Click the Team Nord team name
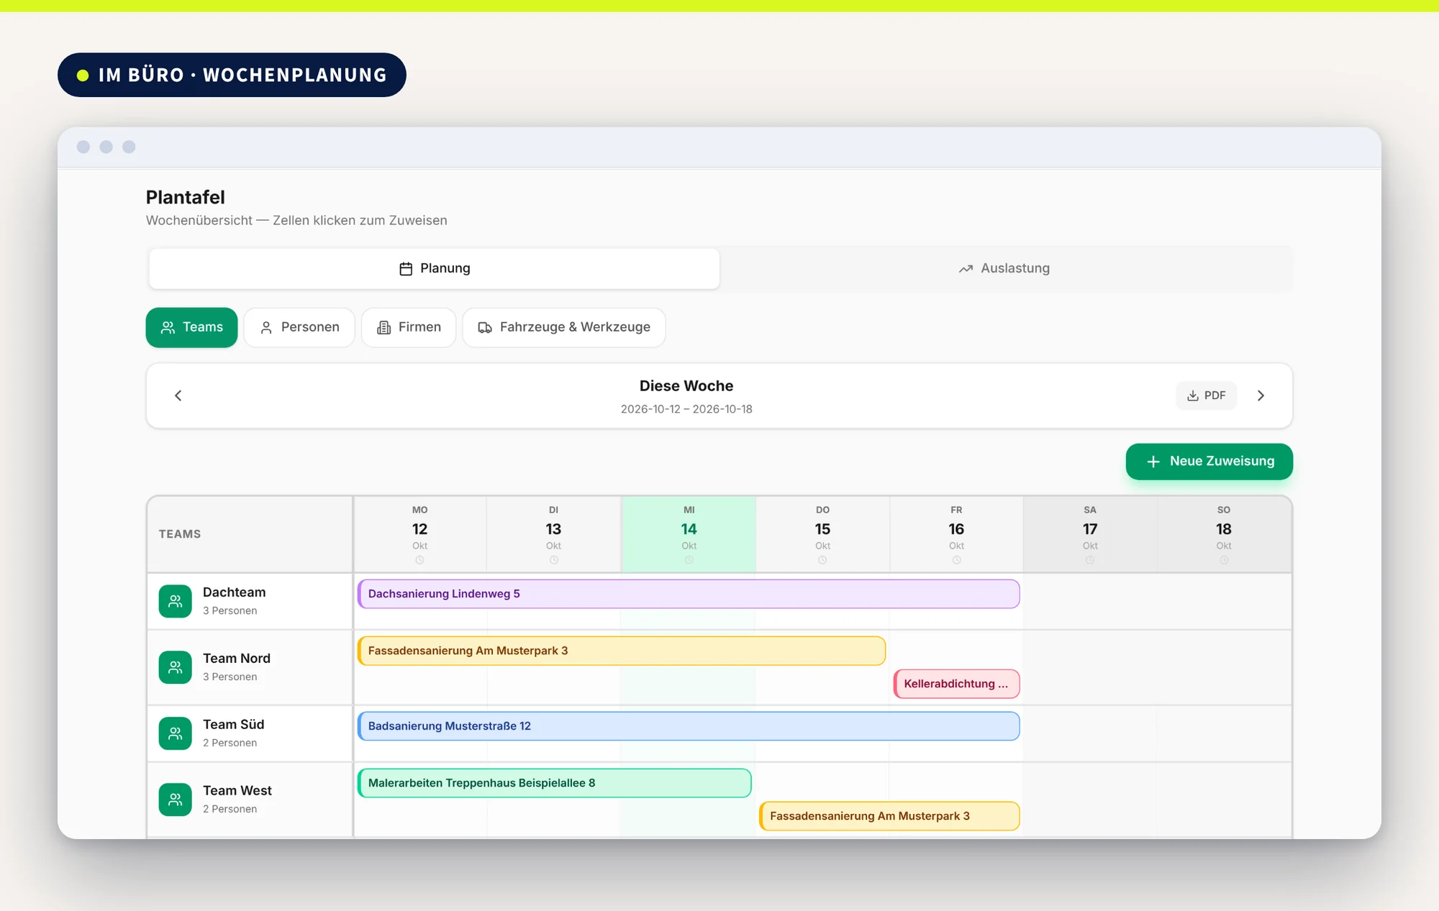The height and width of the screenshot is (911, 1439). coord(237,659)
